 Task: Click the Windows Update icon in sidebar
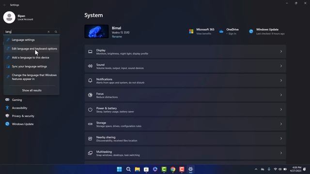(x=7, y=124)
